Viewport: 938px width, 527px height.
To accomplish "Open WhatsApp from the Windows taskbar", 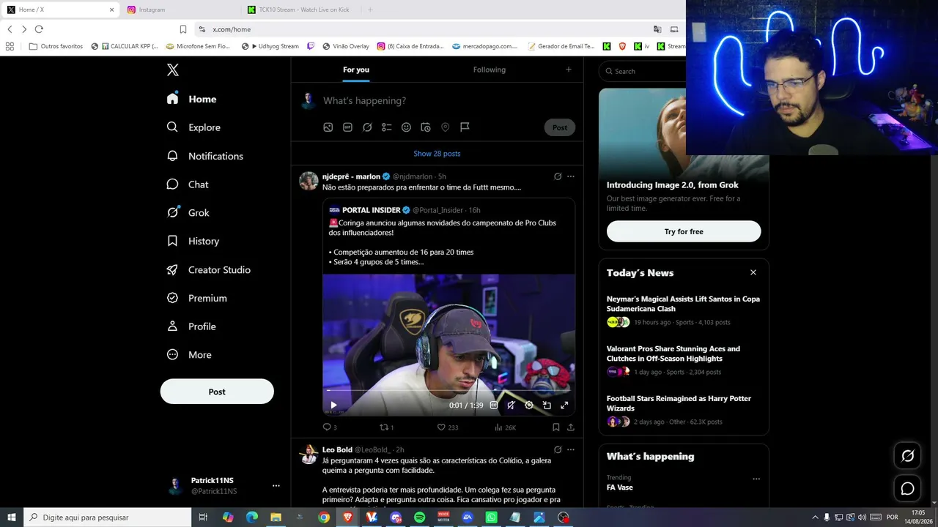I will click(491, 517).
